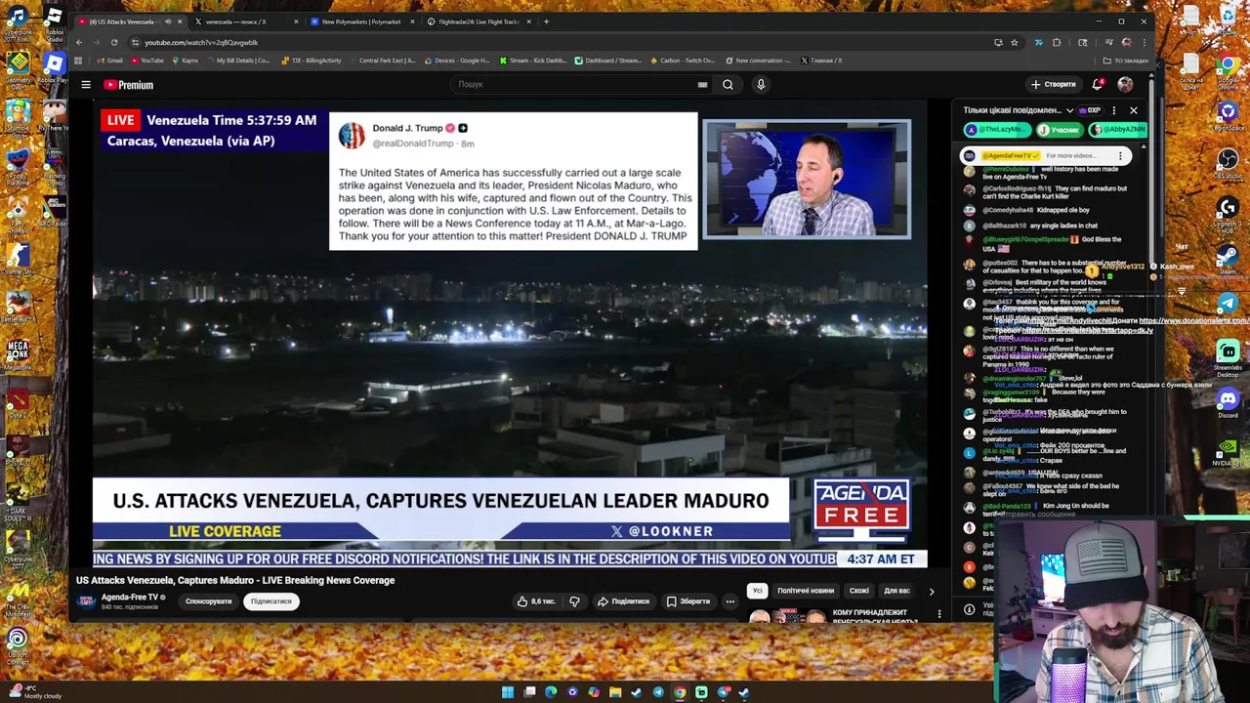This screenshot has width=1250, height=703.
Task: Mute the YouTube tab audio icon
Action: (x=167, y=21)
